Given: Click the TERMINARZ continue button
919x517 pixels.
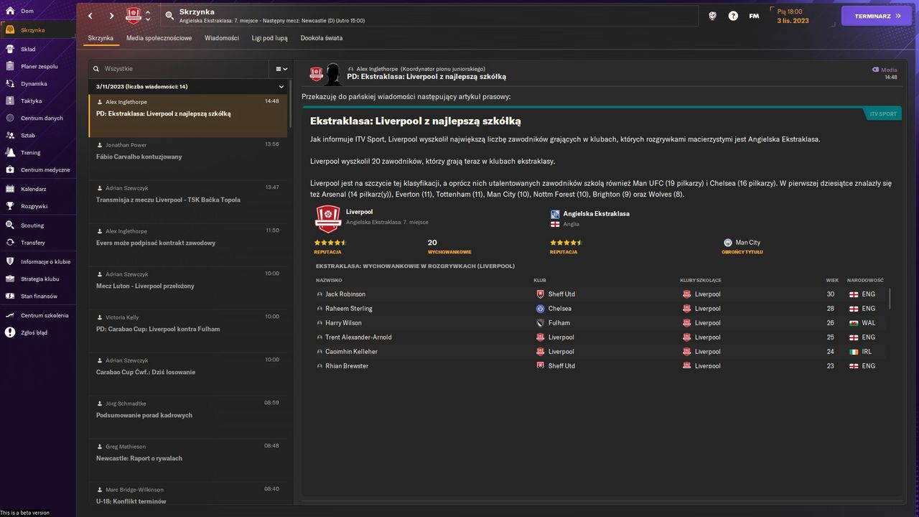Looking at the screenshot, I should pos(877,16).
